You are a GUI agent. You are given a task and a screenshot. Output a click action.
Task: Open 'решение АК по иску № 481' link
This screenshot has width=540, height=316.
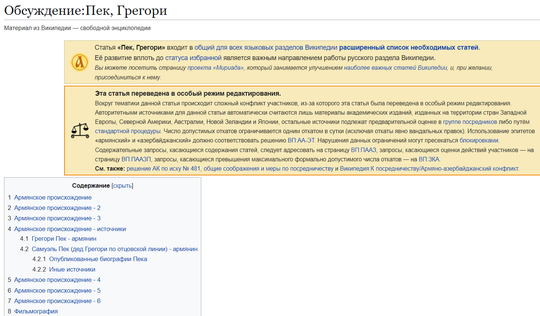[x=163, y=169]
